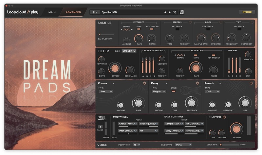262x155 pixels.
Task: Click the shuffle random preset icon
Action: tap(175, 12)
